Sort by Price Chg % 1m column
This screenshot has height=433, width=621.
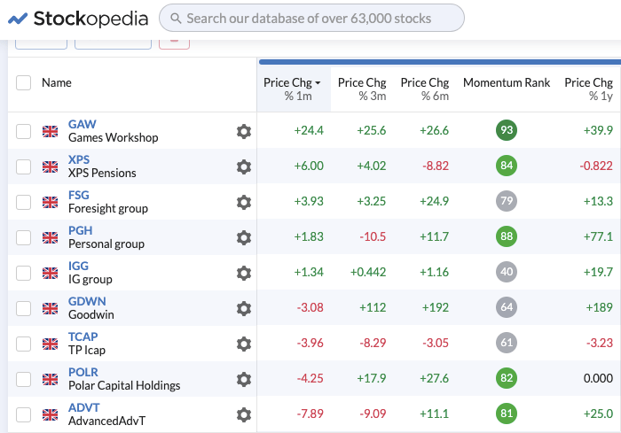293,89
